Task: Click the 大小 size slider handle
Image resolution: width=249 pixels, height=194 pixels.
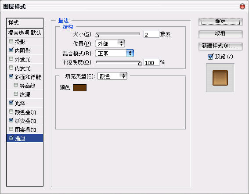Action: click(97, 35)
